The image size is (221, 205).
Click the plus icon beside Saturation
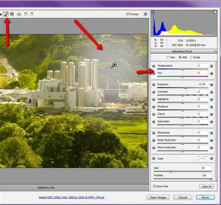(x=212, y=122)
